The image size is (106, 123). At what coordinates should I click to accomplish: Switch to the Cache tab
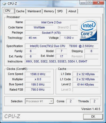20,11
